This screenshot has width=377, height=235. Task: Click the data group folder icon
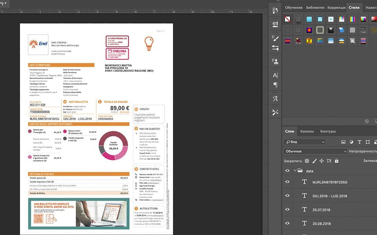(x=300, y=170)
